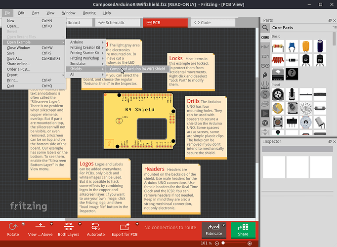Select the NPN transistor part
This screenshot has height=247, width=337.
(x=320, y=60)
